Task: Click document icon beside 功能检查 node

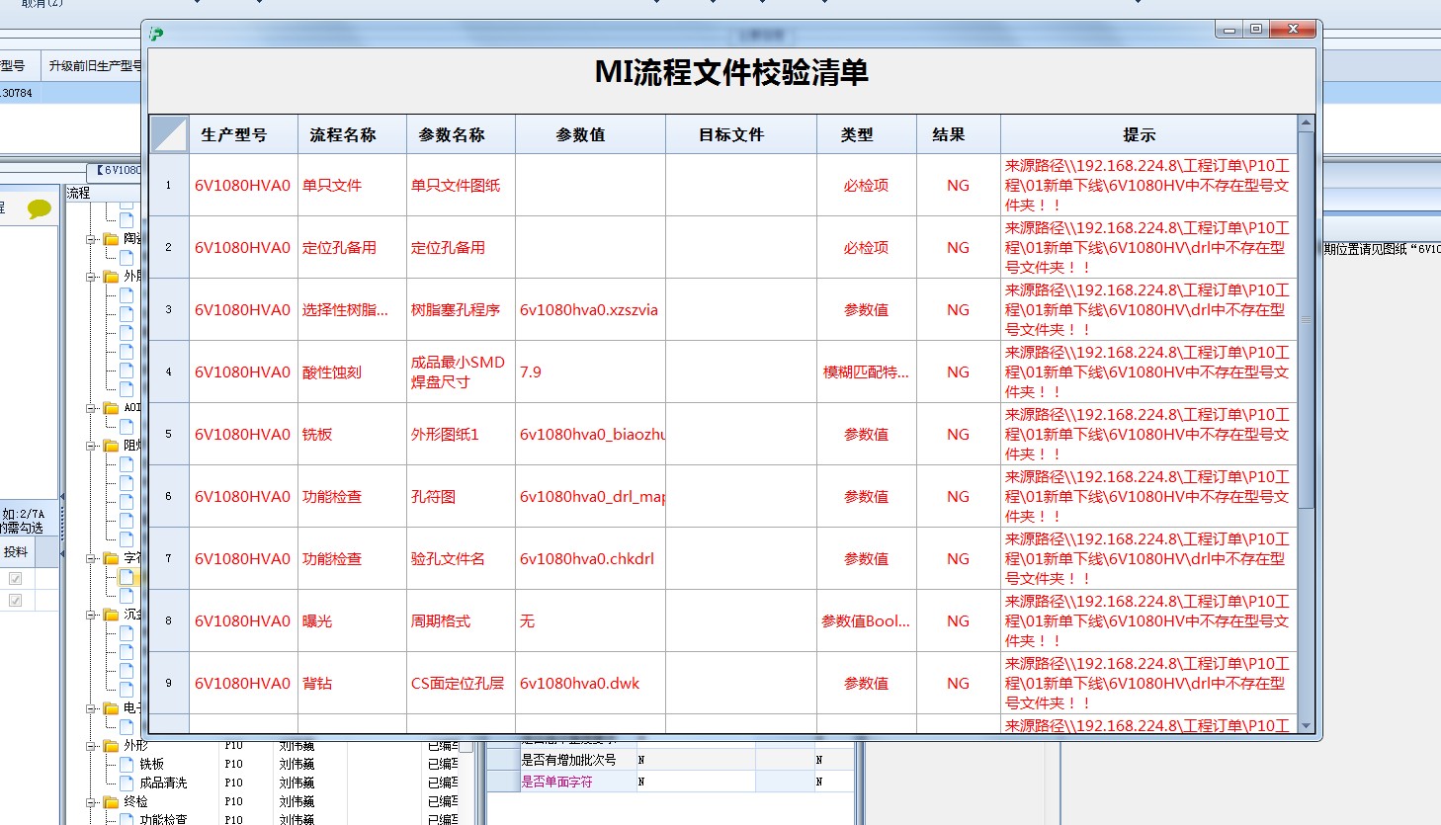Action: tap(127, 819)
